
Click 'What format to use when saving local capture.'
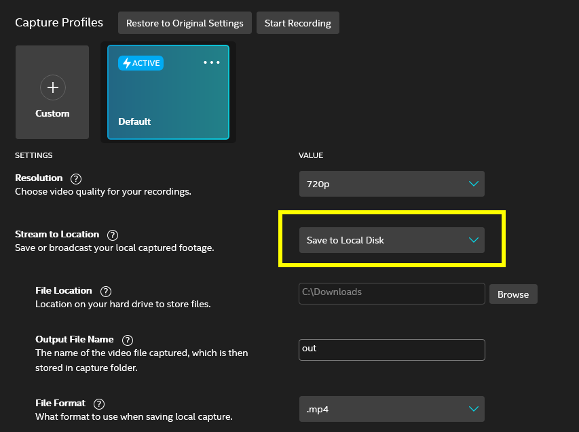pyautogui.click(x=134, y=417)
